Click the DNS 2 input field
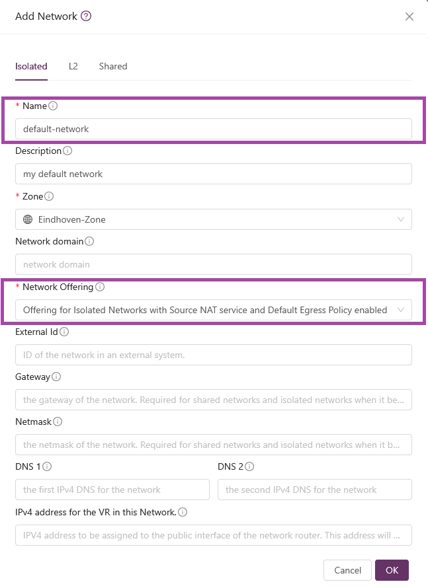 314,490
